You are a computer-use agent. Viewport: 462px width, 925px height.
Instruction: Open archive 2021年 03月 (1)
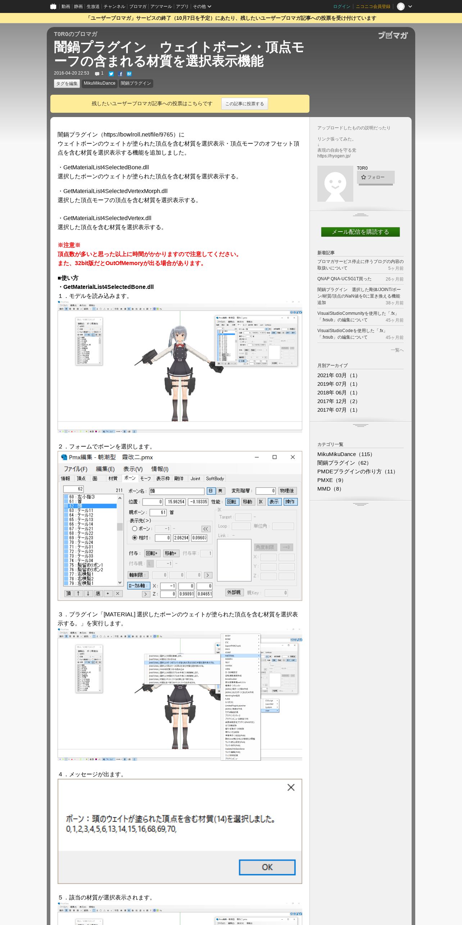(x=339, y=375)
